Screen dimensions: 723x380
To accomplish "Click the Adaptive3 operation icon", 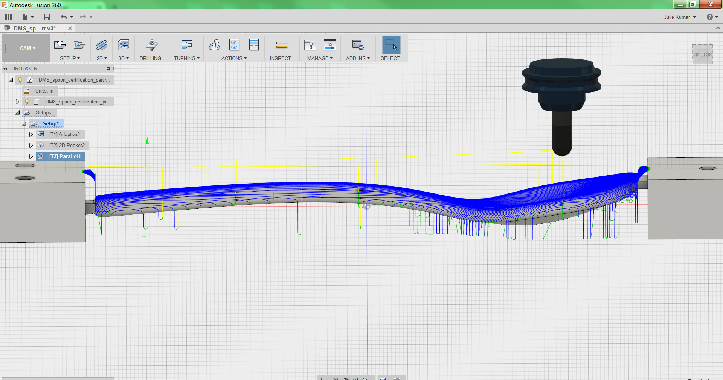I will pos(41,134).
